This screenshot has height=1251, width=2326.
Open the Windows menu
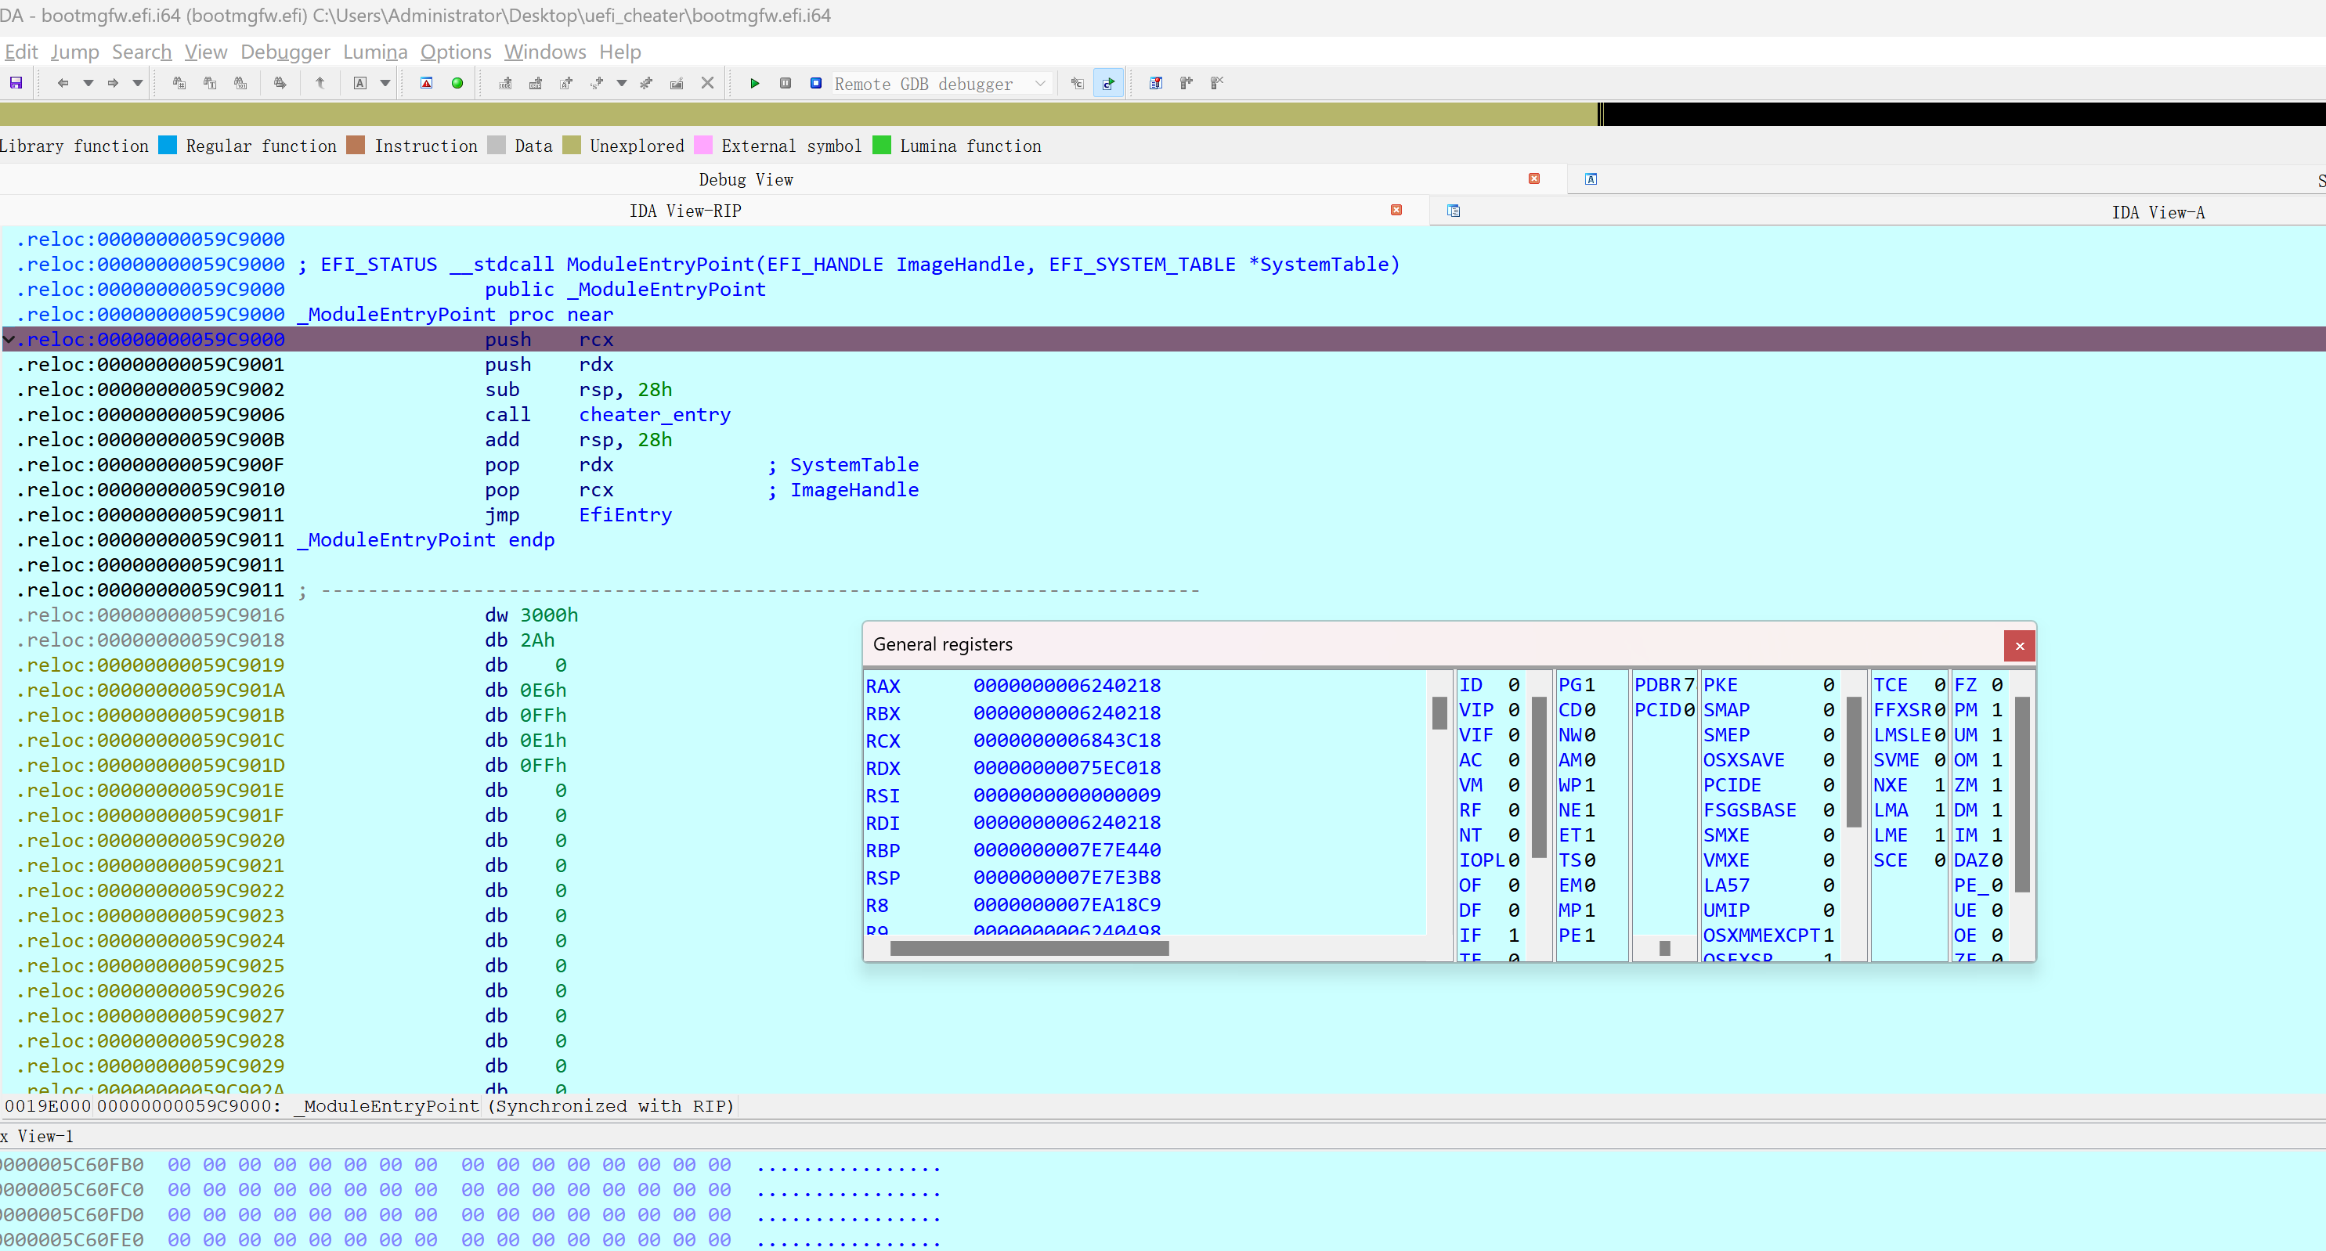545,52
